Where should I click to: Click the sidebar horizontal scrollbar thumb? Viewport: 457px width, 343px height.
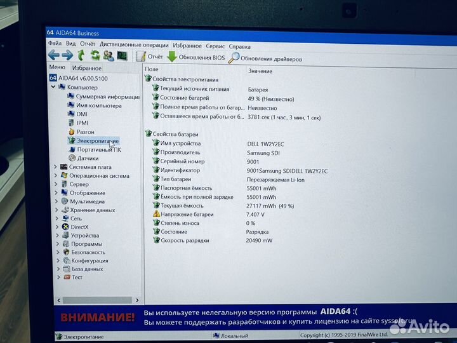click(x=97, y=300)
